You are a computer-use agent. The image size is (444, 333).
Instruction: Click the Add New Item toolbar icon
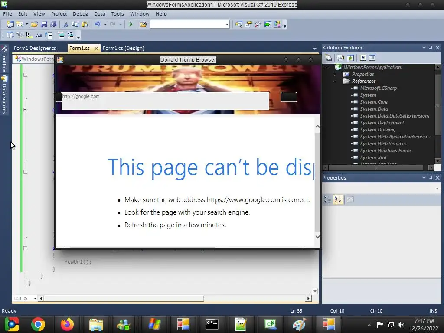click(x=20, y=25)
